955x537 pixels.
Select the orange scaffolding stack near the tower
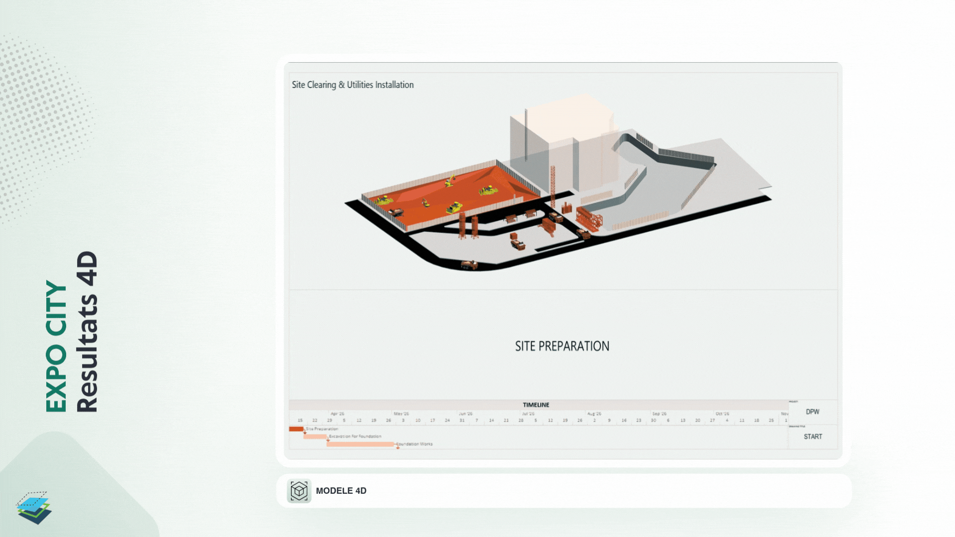point(589,219)
